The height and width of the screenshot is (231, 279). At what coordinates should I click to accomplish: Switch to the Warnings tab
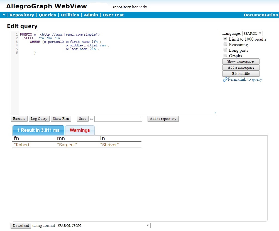point(80,130)
